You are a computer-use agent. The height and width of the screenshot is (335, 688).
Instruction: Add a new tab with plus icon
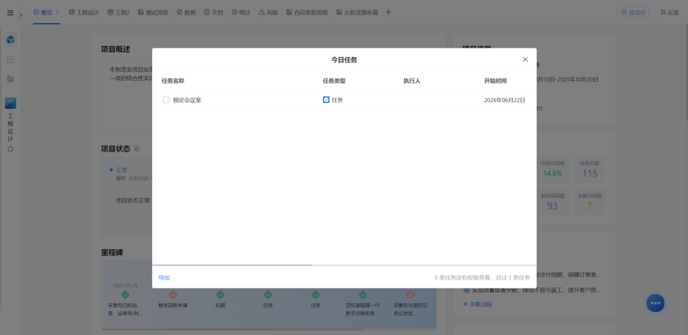point(388,12)
